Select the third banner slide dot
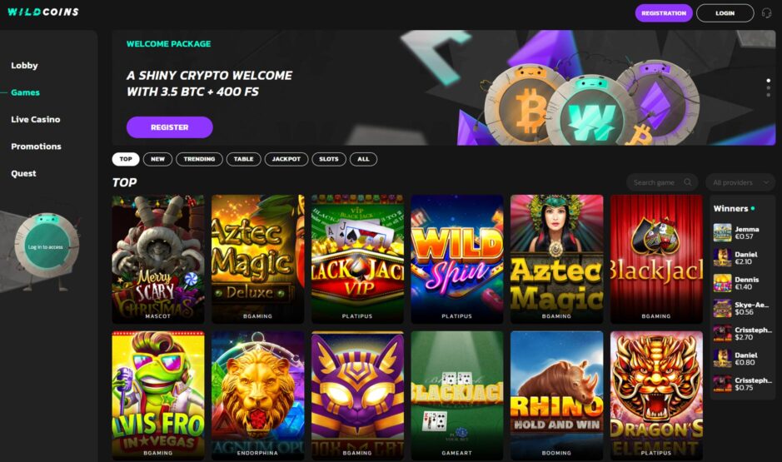The width and height of the screenshot is (782, 462). (769, 95)
